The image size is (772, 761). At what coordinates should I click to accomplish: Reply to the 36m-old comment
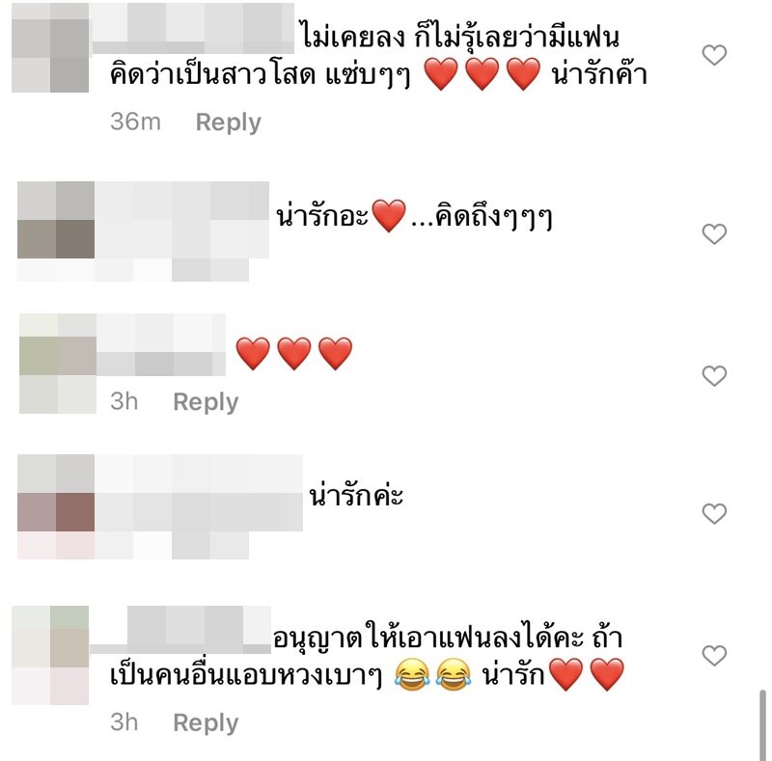[228, 122]
